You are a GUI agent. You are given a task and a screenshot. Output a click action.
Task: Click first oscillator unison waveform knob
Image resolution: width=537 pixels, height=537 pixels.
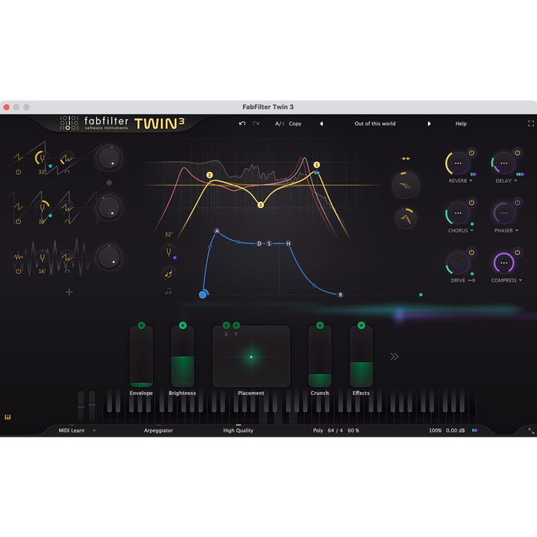pyautogui.click(x=67, y=158)
